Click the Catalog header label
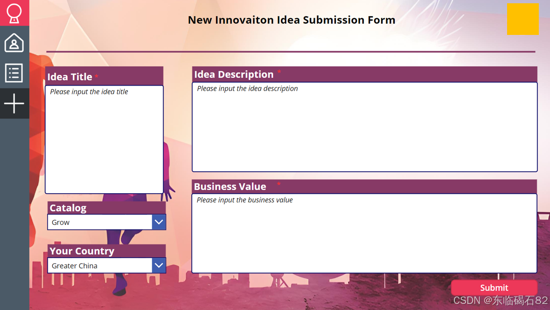The width and height of the screenshot is (550, 310). [x=68, y=208]
